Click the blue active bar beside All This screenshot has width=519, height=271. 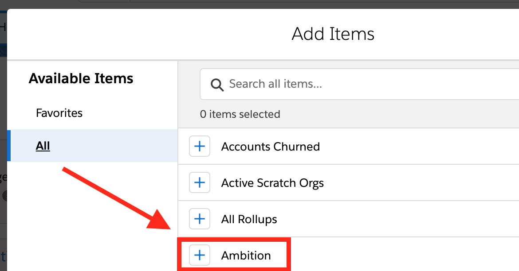tap(9, 146)
